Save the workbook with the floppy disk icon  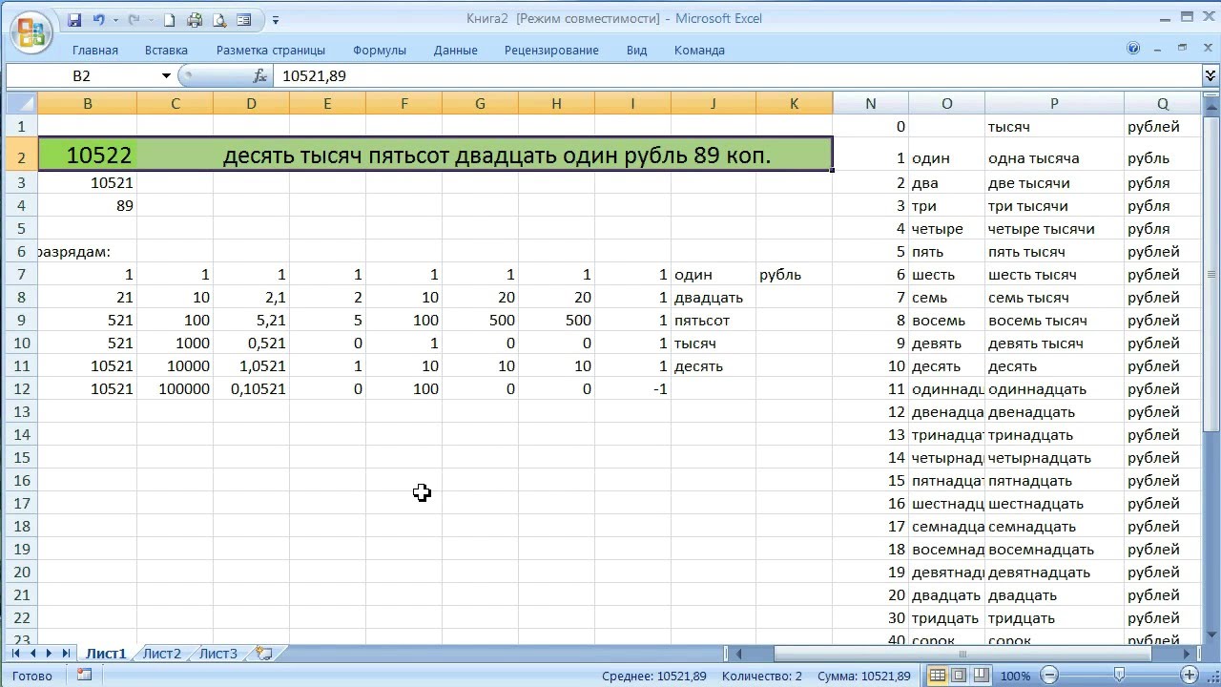pyautogui.click(x=74, y=19)
